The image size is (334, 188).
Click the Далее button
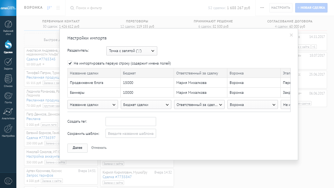pyautogui.click(x=77, y=148)
